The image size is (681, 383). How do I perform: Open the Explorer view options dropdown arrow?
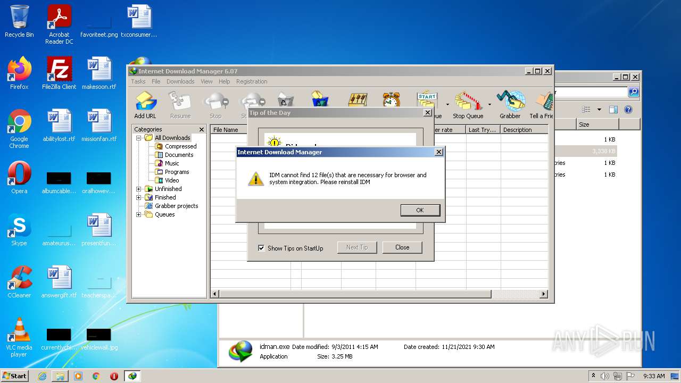point(599,110)
